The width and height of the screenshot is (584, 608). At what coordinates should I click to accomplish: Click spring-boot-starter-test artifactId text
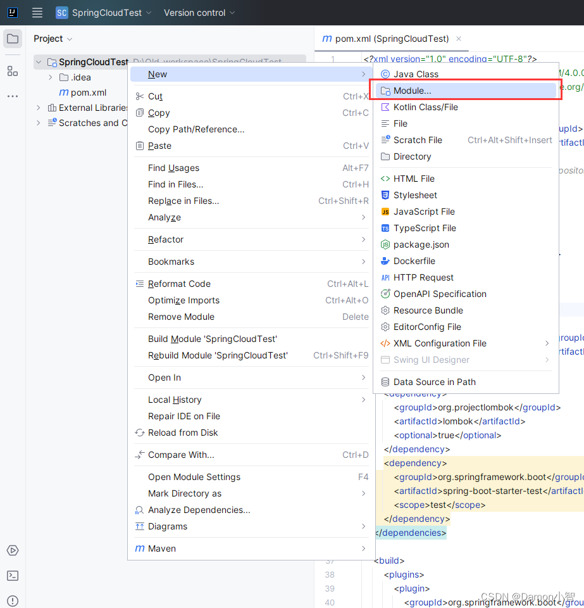pyautogui.click(x=492, y=491)
